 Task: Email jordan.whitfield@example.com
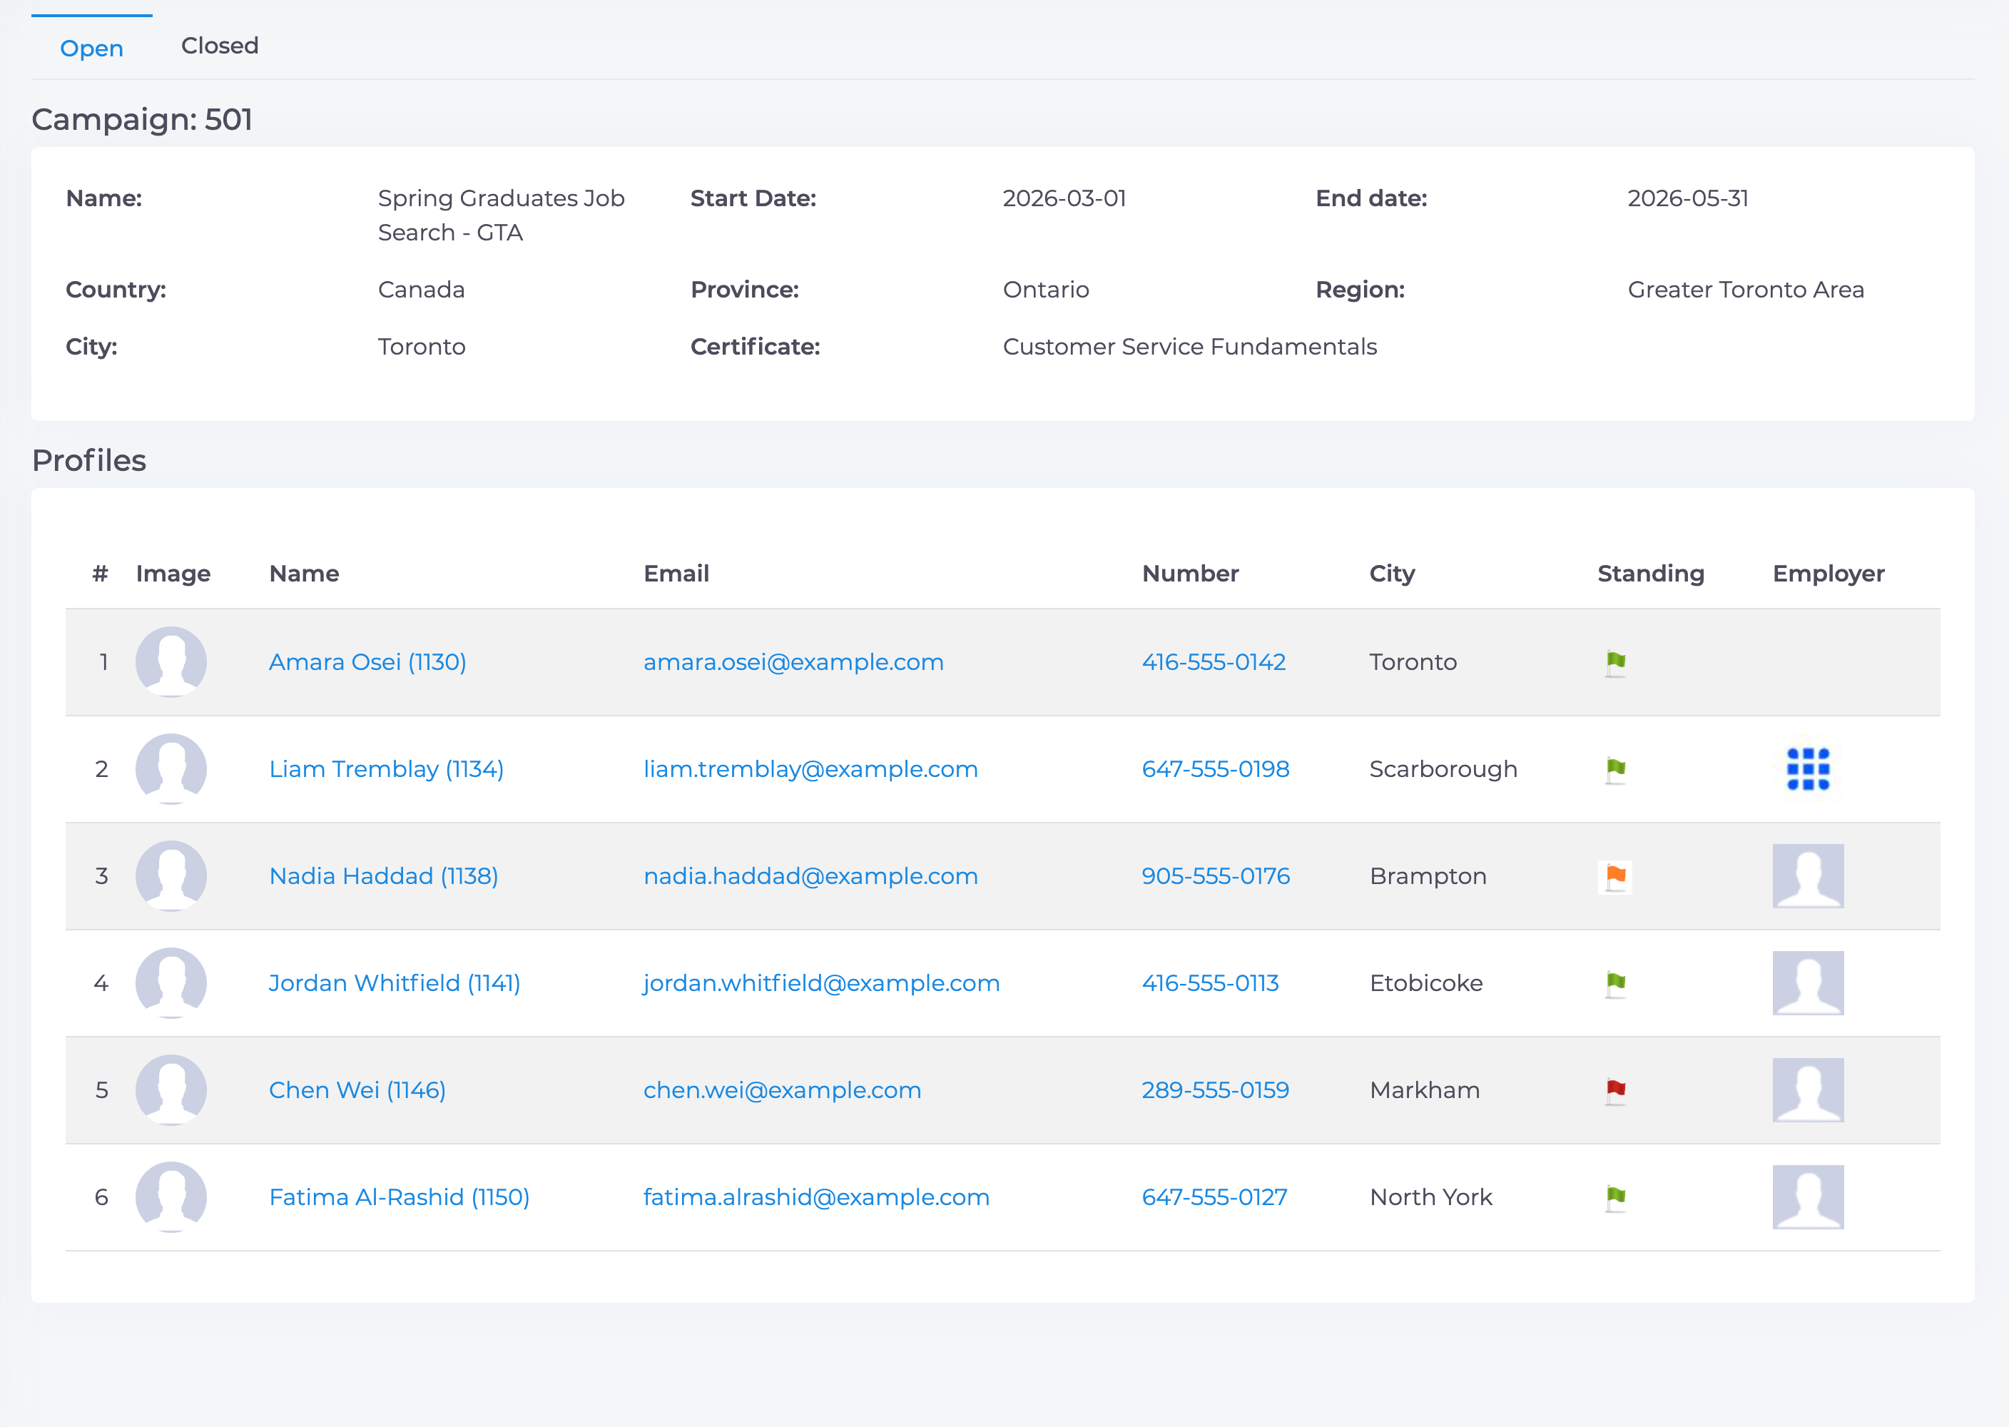[x=821, y=983]
